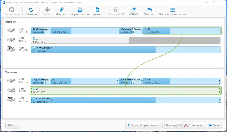
Task: Select destination C: 149ГБ partition
Action: 126,91
